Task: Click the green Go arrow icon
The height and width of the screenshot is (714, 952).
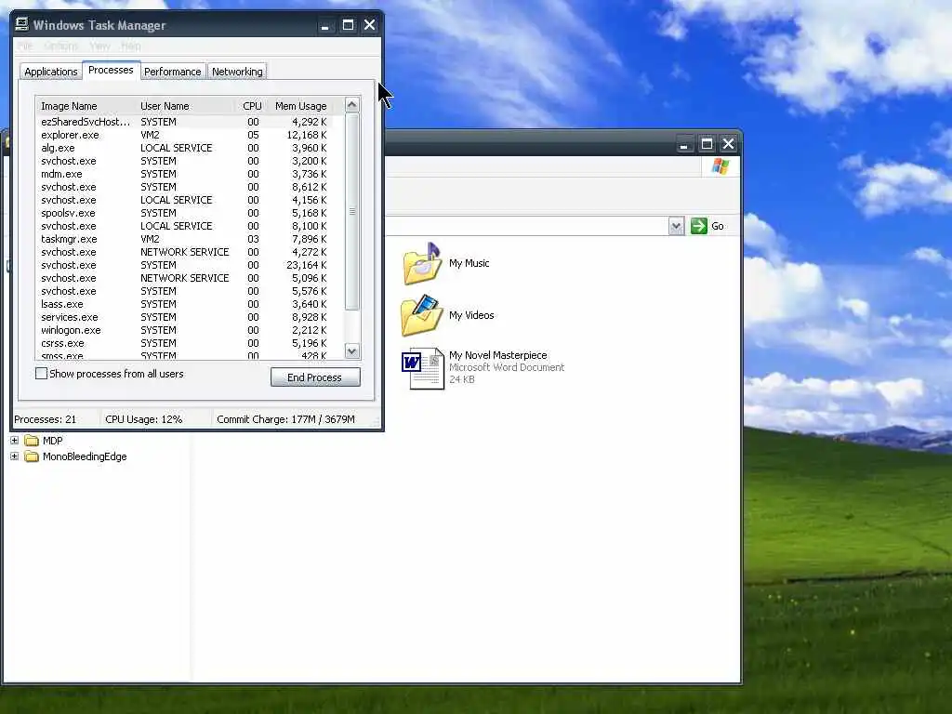Action: click(x=699, y=226)
